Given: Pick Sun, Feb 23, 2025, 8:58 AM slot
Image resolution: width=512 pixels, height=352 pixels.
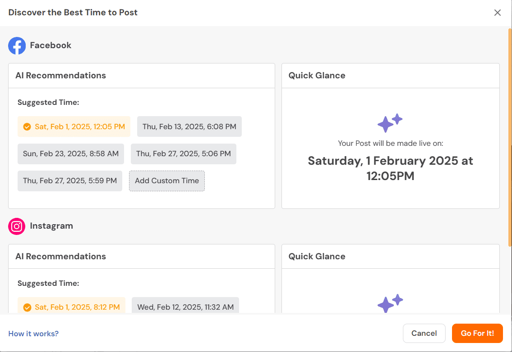Looking at the screenshot, I should point(71,154).
